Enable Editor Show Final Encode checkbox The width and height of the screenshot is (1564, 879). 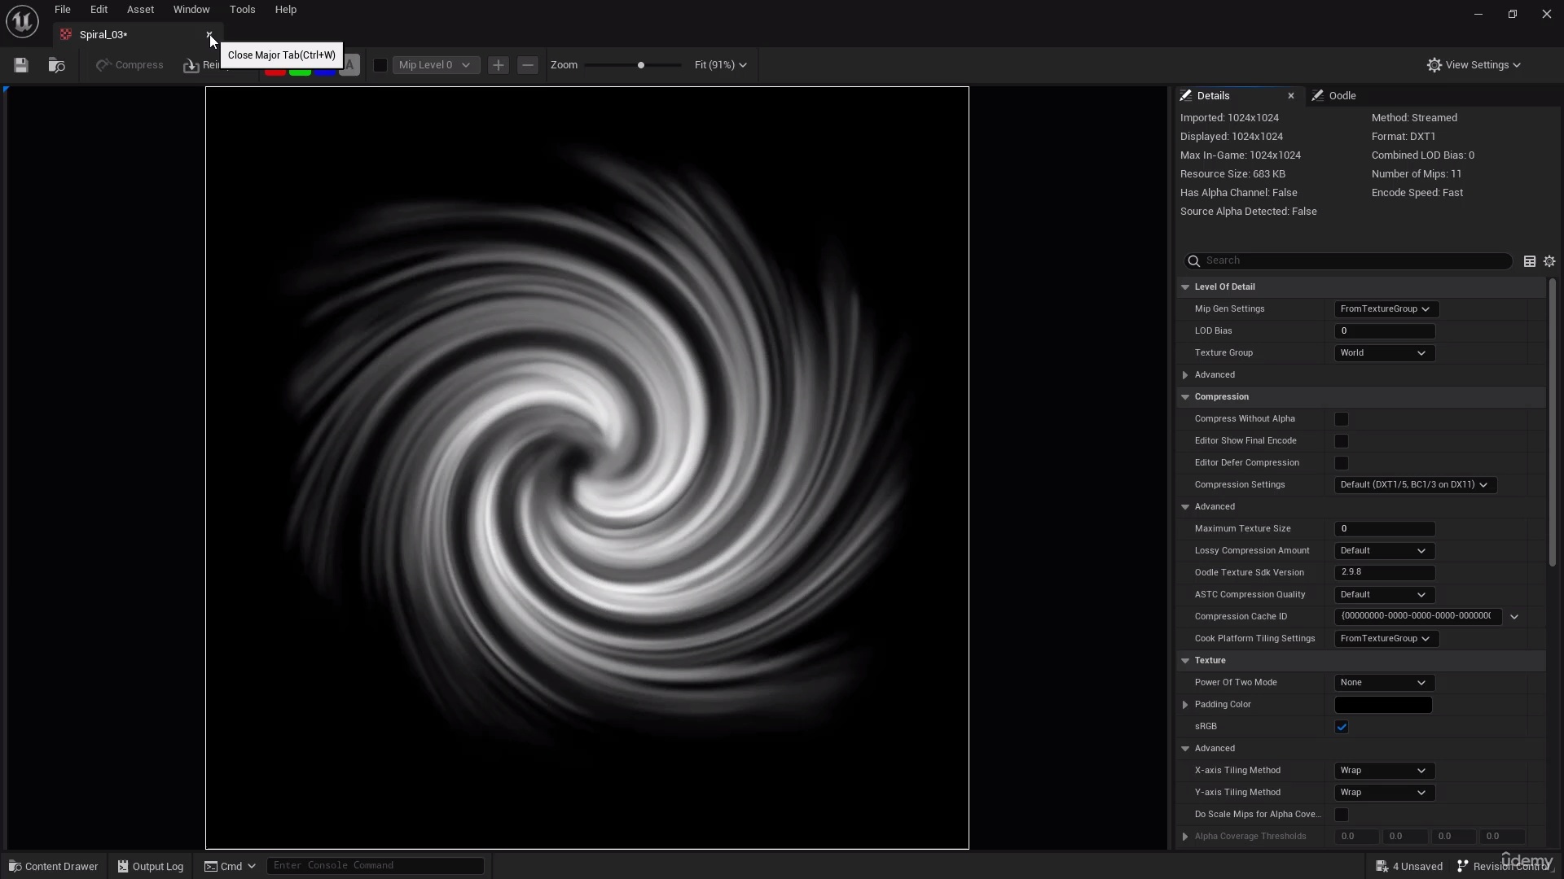(1341, 441)
